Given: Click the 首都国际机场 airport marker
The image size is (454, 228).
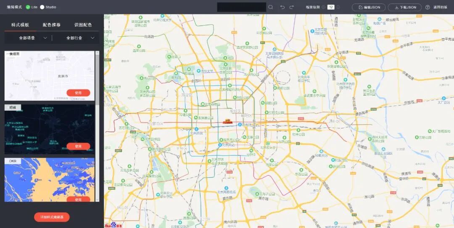Looking at the screenshot, I should point(312,30).
